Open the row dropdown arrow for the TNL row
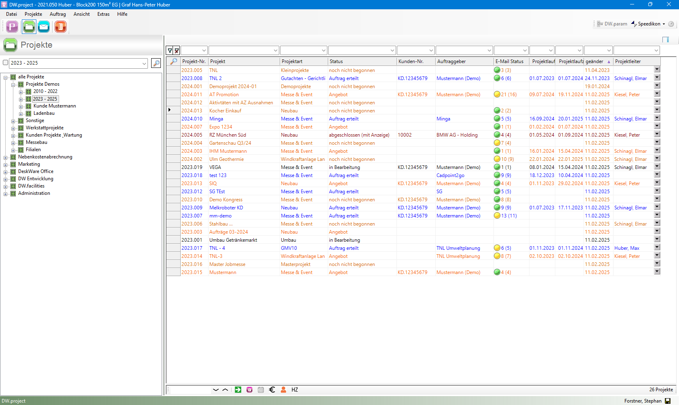This screenshot has height=405, width=679. point(657,70)
